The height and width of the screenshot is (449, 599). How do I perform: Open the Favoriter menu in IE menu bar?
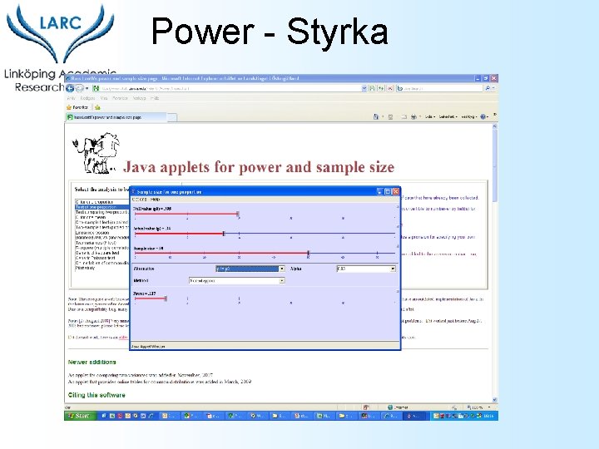(x=120, y=98)
